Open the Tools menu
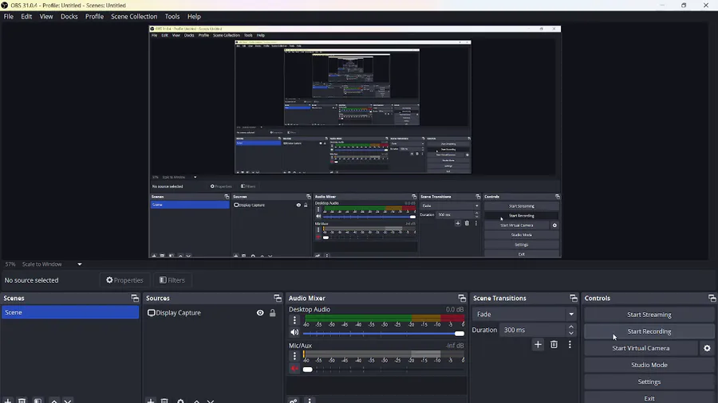Image resolution: width=718 pixels, height=403 pixels. click(x=172, y=17)
